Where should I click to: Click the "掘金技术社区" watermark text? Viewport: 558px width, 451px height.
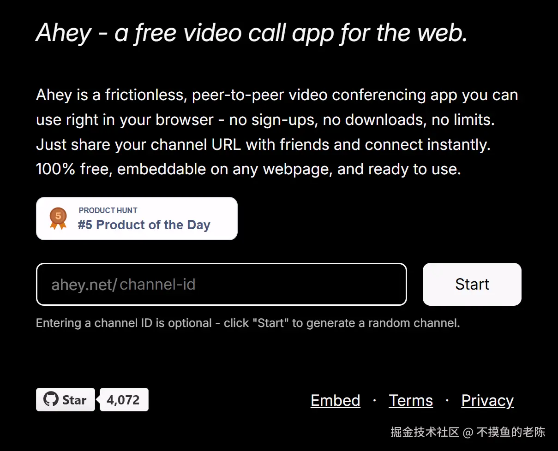[x=425, y=432]
